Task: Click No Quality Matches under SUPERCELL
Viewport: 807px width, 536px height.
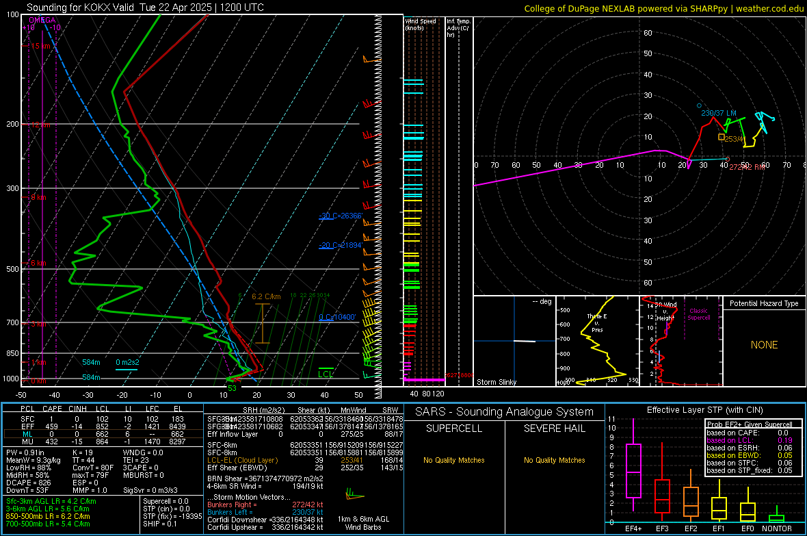Action: (454, 460)
